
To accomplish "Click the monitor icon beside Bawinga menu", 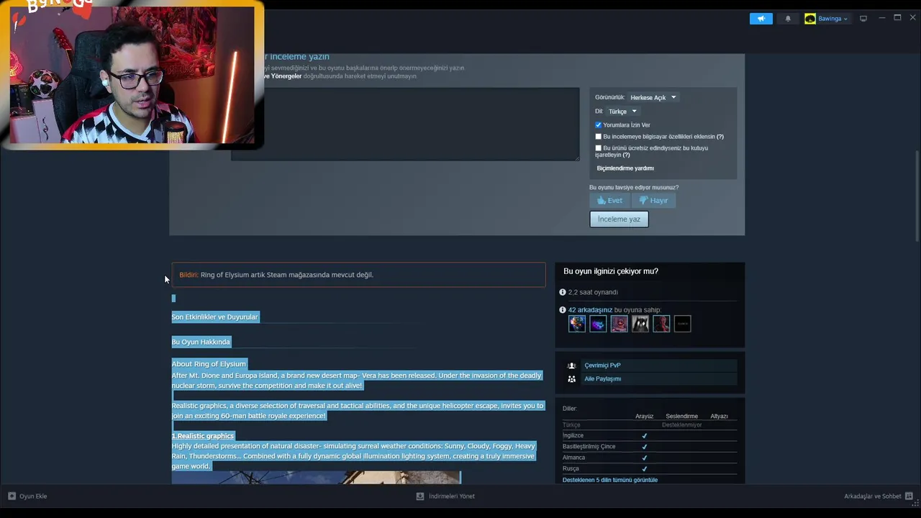I will coord(863,19).
